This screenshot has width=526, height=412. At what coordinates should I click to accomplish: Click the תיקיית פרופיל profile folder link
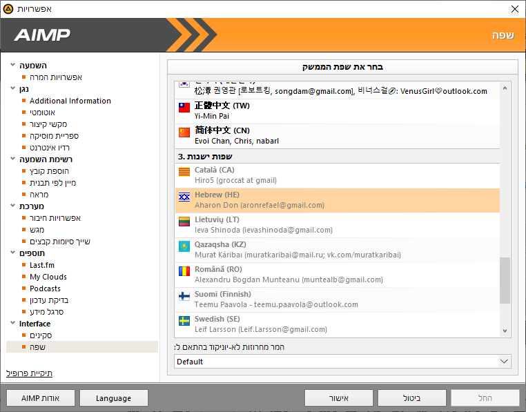29,373
